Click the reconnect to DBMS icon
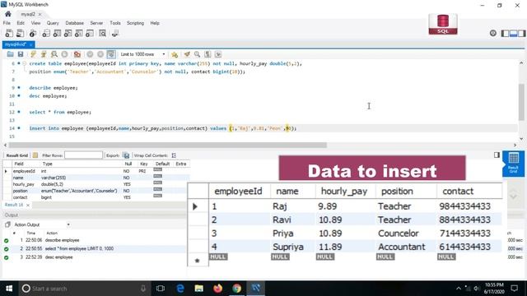 115,33
